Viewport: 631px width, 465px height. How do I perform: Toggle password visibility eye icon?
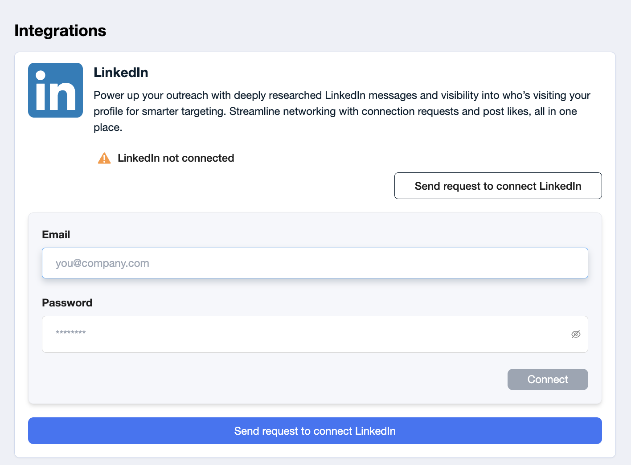click(x=576, y=334)
